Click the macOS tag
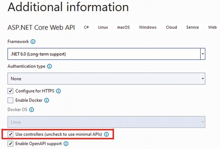 point(123,27)
